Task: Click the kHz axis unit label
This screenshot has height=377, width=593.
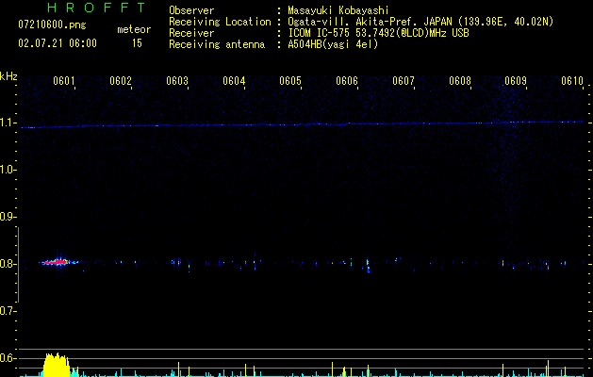Action: click(x=8, y=76)
